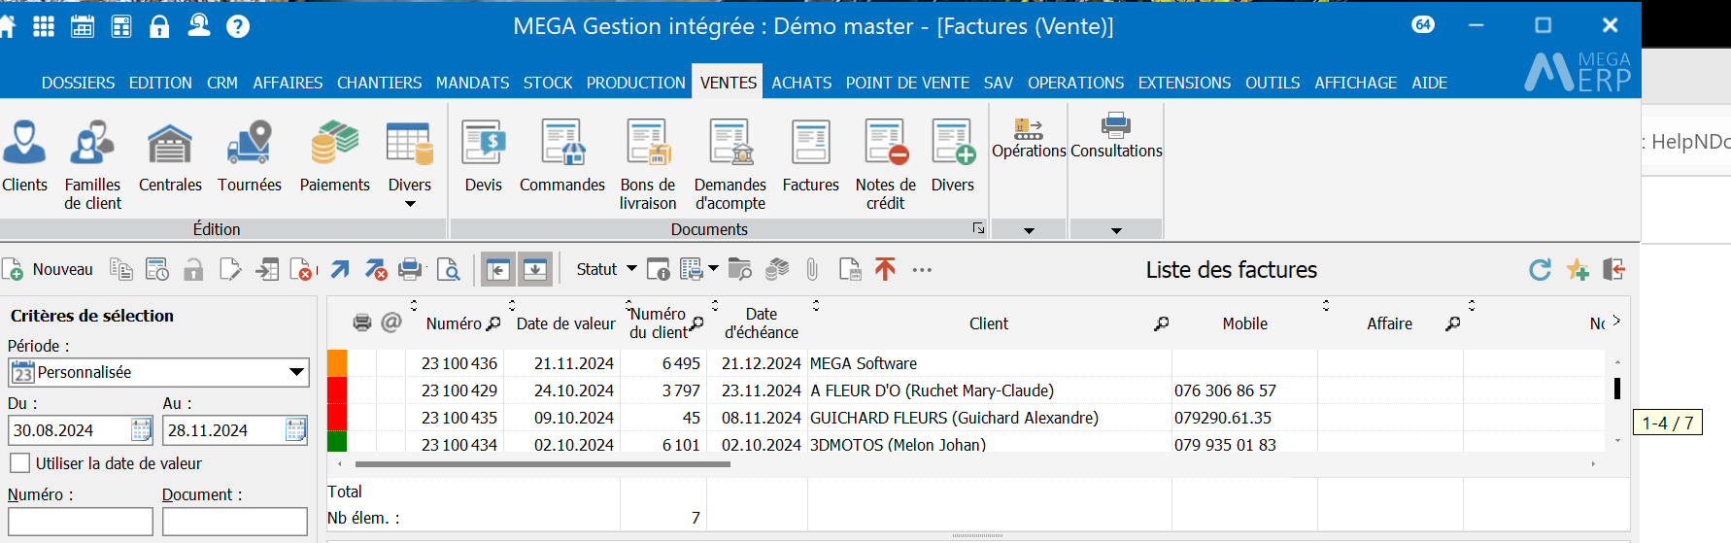Refresh the invoice list
Image resolution: width=1731 pixels, height=543 pixels.
pyautogui.click(x=1540, y=270)
